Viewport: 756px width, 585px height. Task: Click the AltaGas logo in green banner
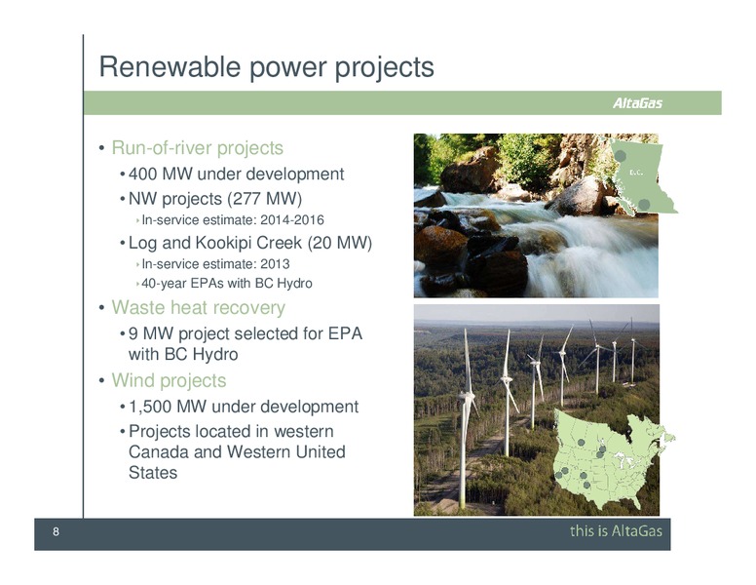click(x=637, y=102)
